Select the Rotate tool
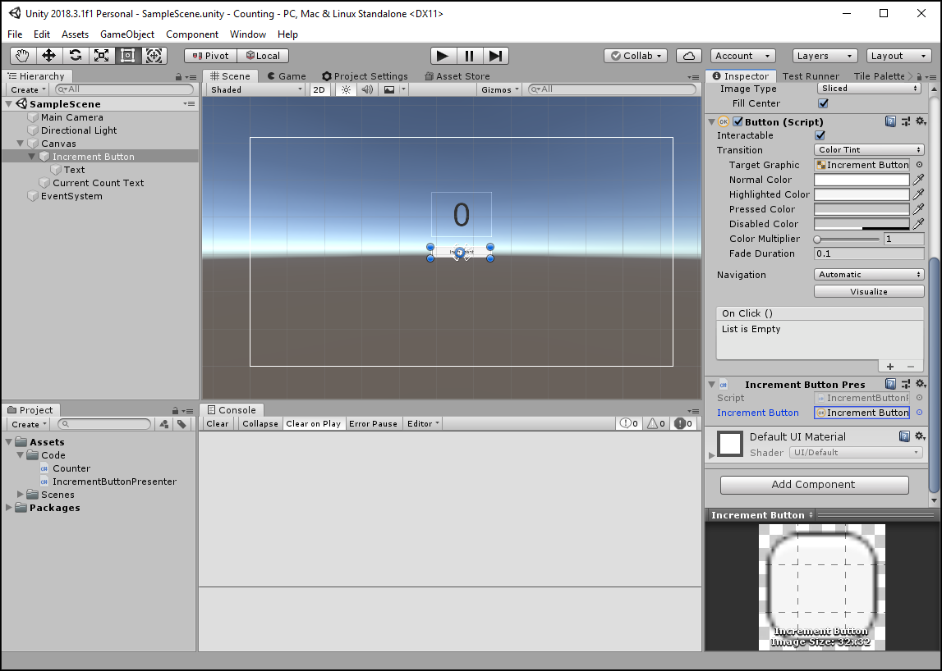942x671 pixels. point(76,56)
